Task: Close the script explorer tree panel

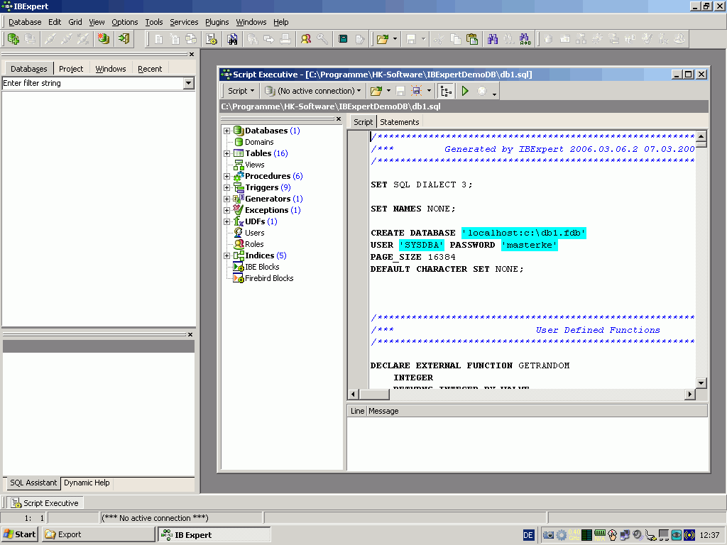Action: (x=339, y=119)
